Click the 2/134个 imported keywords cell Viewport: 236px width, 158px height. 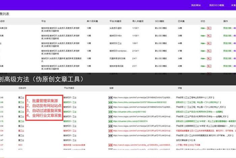[136, 51]
